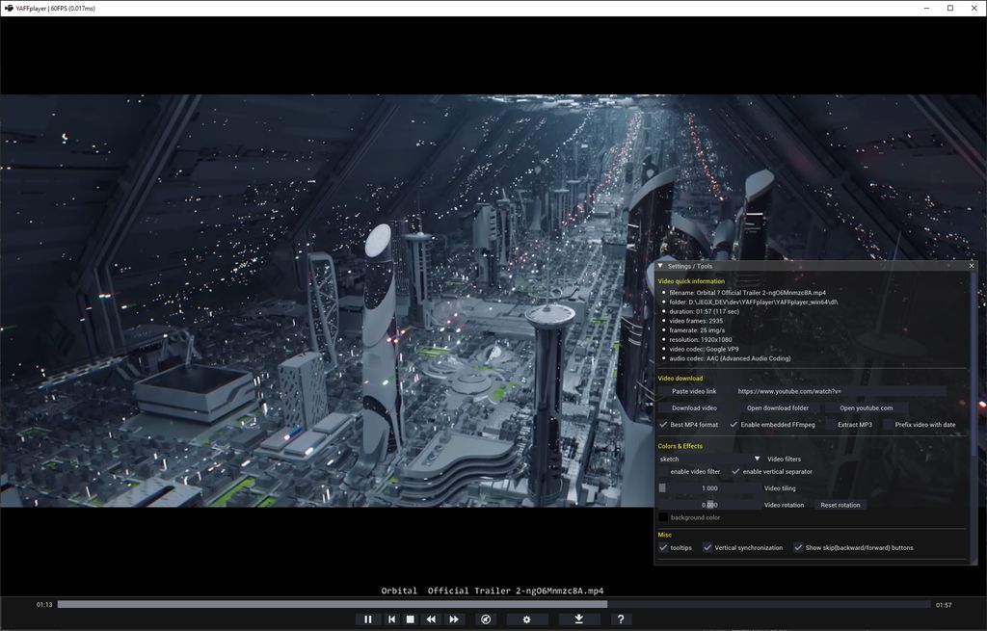Click the Download video button
The height and width of the screenshot is (631, 987).
coord(694,408)
